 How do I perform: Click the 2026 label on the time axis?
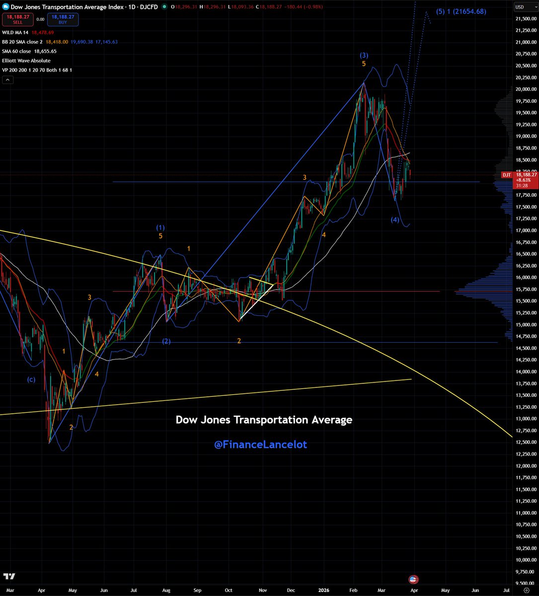coord(323,590)
